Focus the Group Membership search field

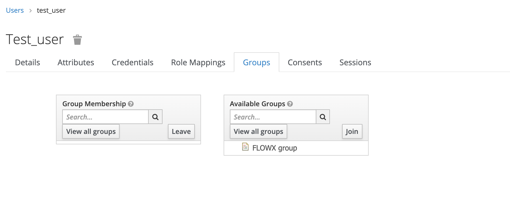(105, 117)
